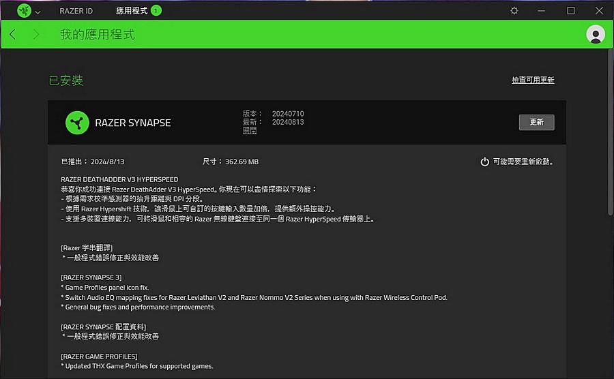
Task: Click the power icon beside the restart notice
Action: 485,162
